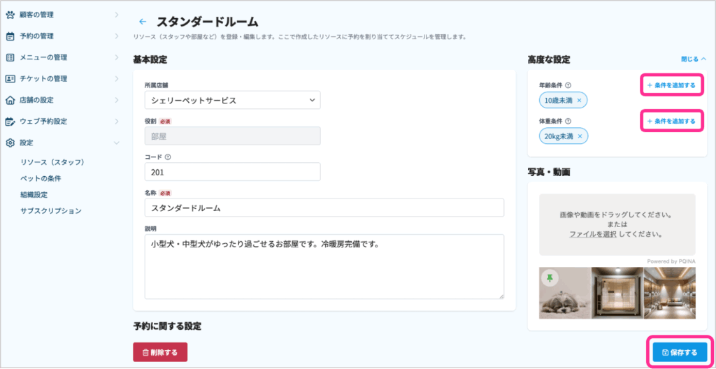Collapse the 設定 menu chevron
This screenshot has height=369, width=716.
[117, 143]
